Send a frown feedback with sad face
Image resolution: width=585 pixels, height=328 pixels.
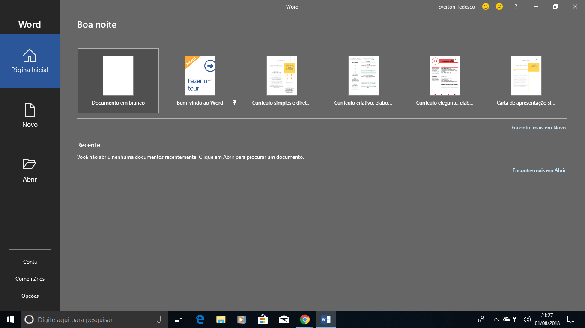point(499,7)
